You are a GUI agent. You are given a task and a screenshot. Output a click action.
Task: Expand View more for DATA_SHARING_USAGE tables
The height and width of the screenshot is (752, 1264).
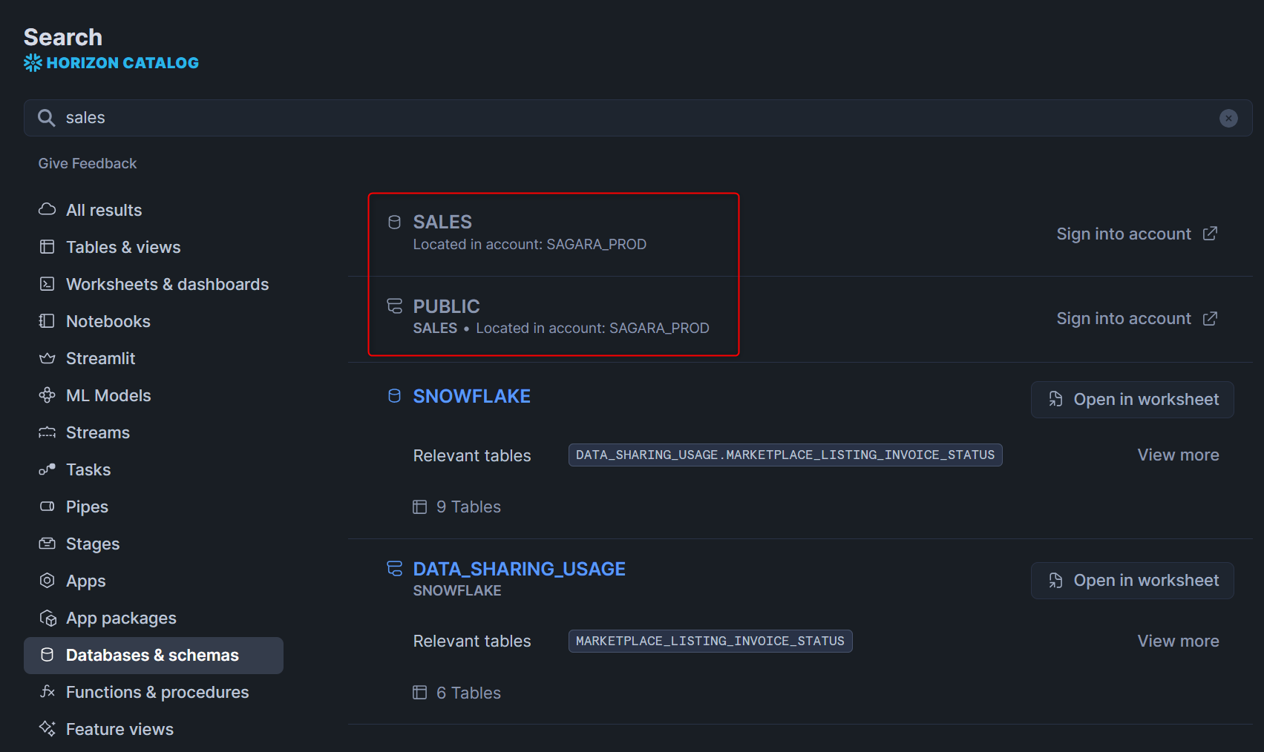pyautogui.click(x=1178, y=641)
